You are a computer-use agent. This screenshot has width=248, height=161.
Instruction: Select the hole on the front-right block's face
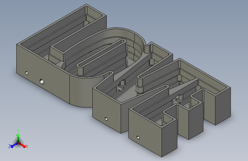[138, 138]
